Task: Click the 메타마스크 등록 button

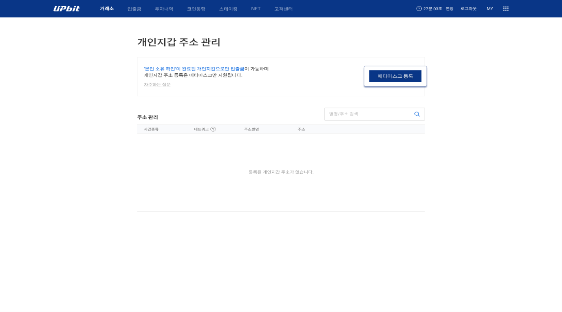Action: pos(395,76)
